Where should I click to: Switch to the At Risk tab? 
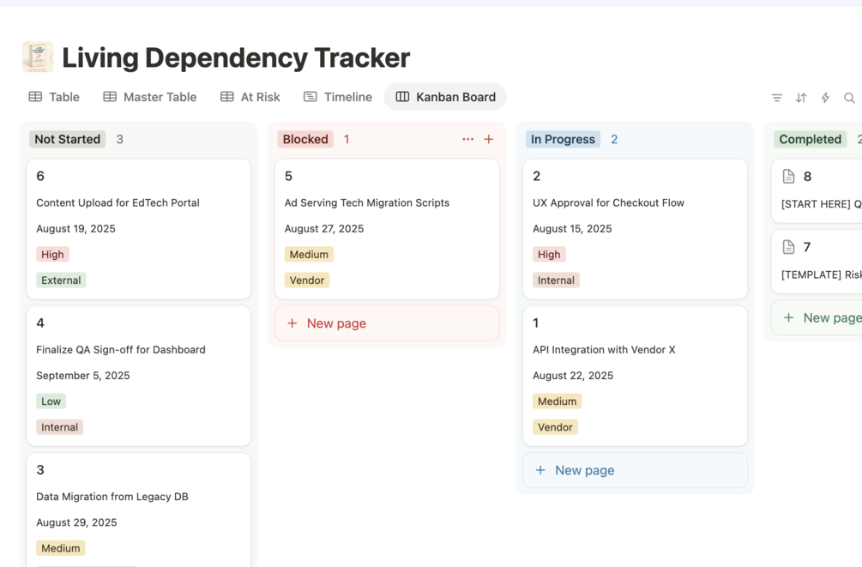(x=250, y=97)
